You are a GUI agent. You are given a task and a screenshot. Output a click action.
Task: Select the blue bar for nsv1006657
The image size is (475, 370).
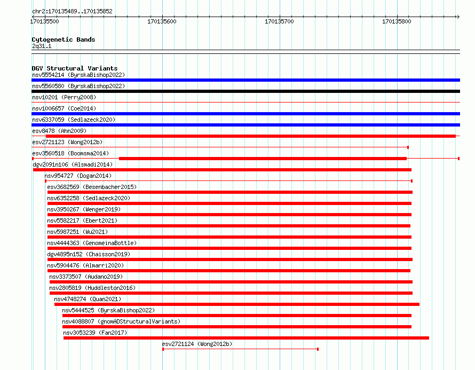point(246,114)
